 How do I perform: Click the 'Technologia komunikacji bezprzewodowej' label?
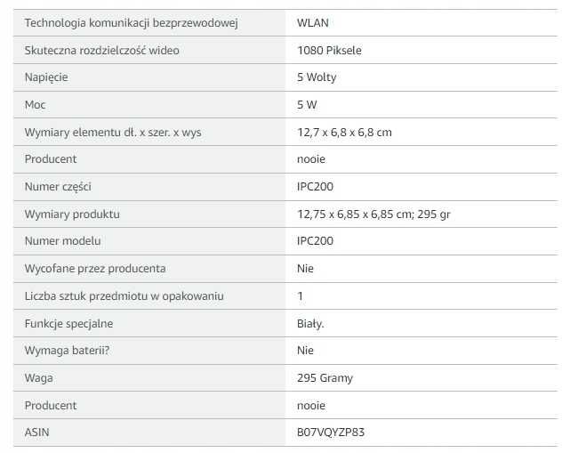click(x=131, y=22)
